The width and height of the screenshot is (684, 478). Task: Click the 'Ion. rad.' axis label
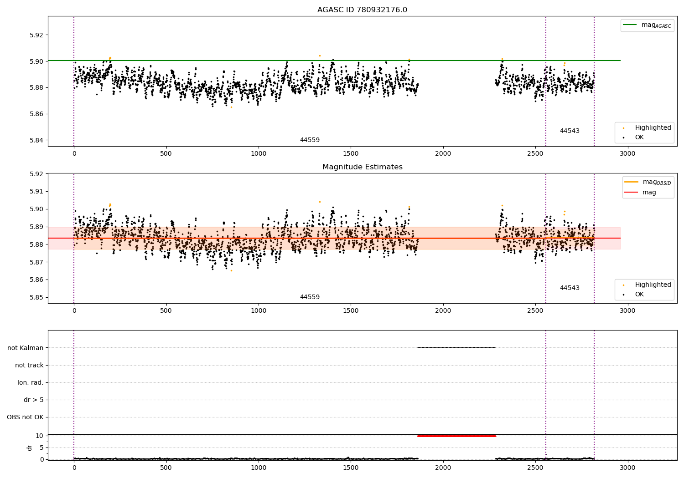tap(31, 382)
